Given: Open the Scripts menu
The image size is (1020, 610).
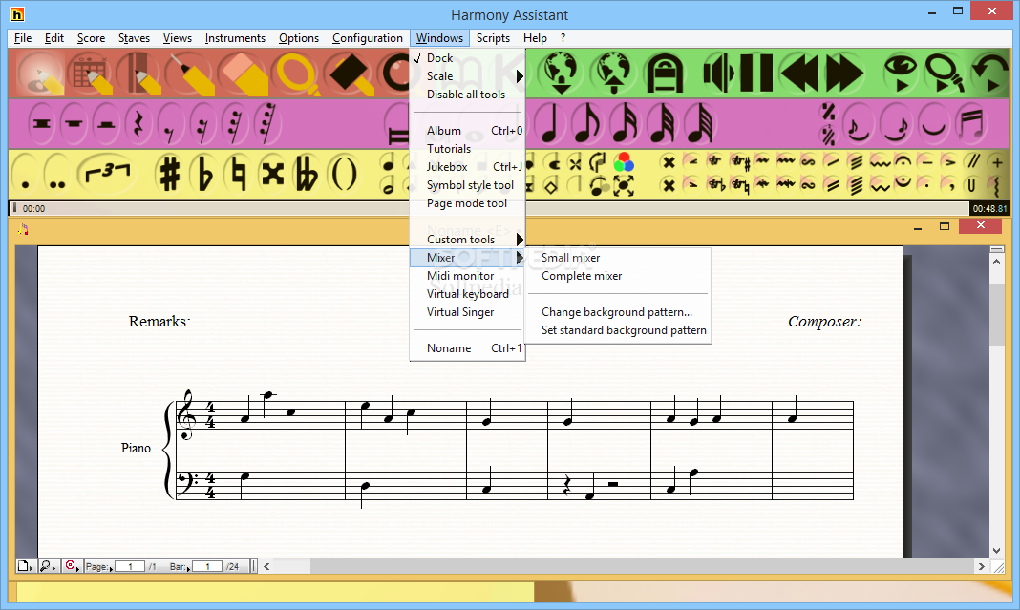Looking at the screenshot, I should click(x=493, y=38).
